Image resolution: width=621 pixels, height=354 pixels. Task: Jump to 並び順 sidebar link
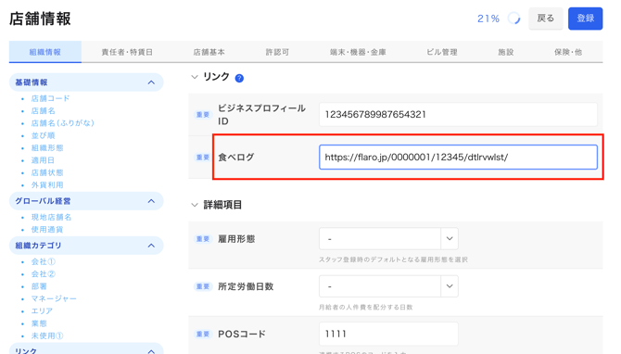pos(44,135)
